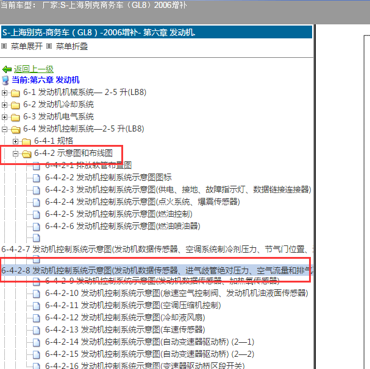Image resolution: width=370 pixels, height=369 pixels.
Task: Collapse the 6-4 发动机控制系统 node
Action: (4, 129)
